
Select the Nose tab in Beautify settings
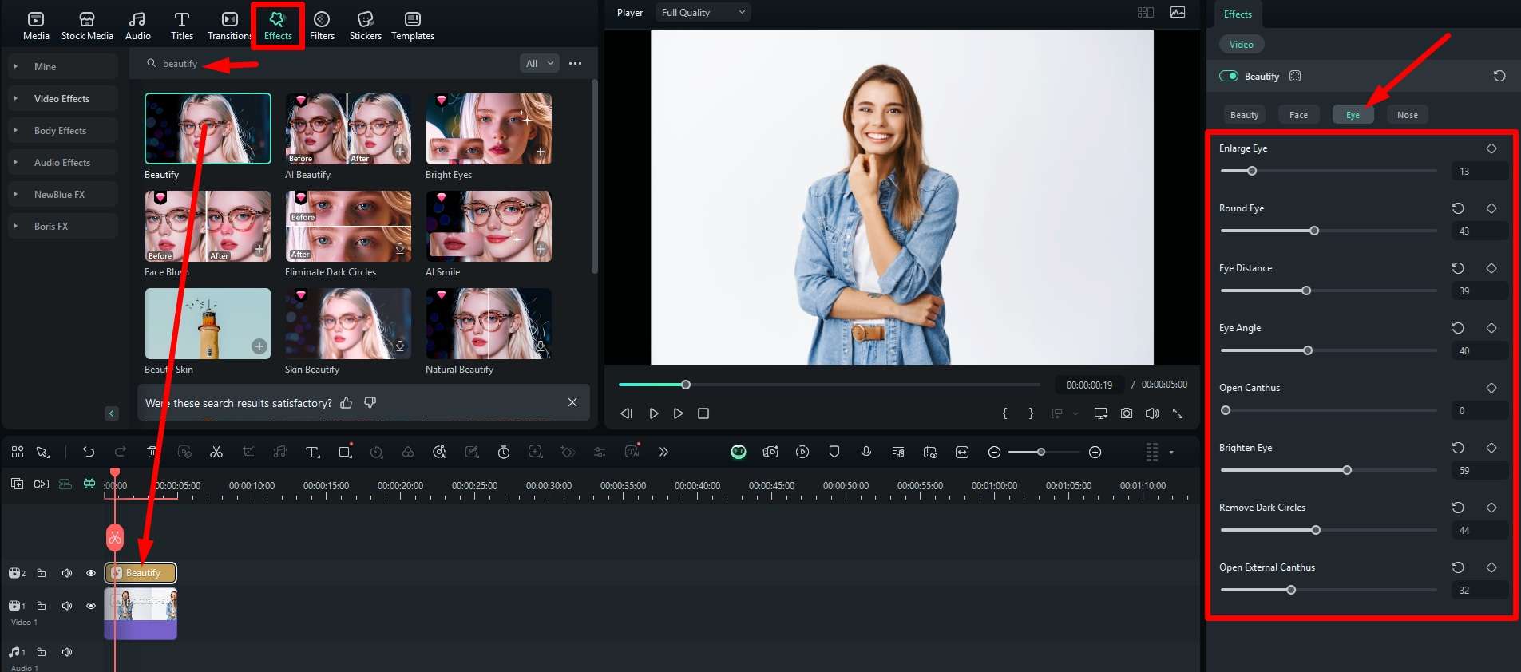[x=1408, y=115]
